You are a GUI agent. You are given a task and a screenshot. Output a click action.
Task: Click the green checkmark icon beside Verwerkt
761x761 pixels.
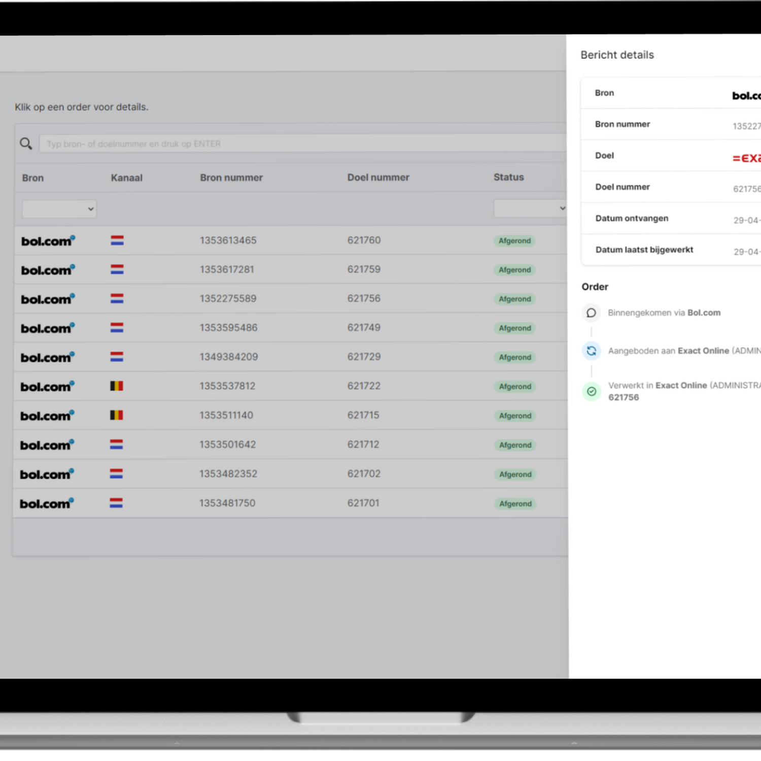[592, 391]
